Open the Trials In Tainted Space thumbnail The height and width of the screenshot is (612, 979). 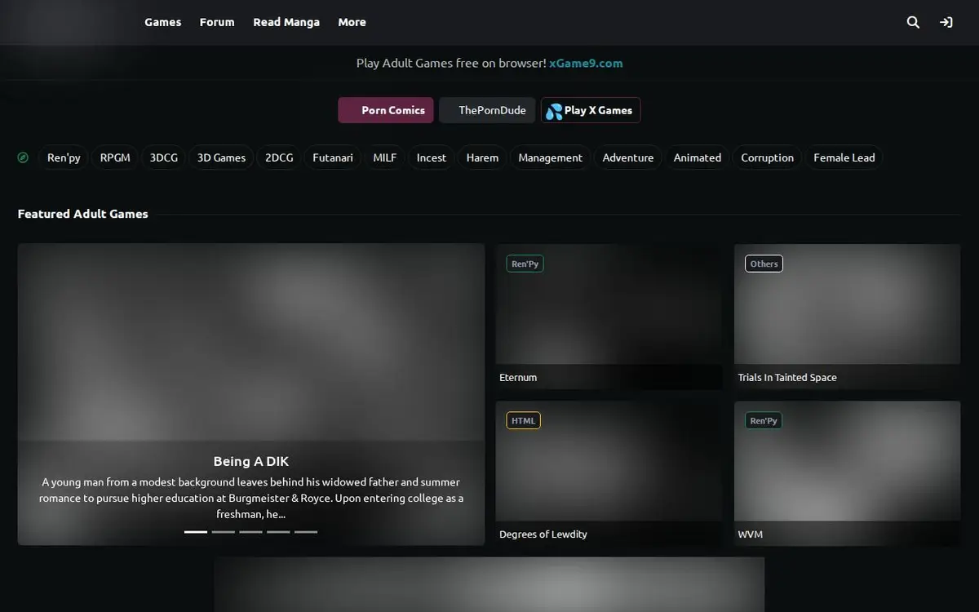pyautogui.click(x=847, y=317)
